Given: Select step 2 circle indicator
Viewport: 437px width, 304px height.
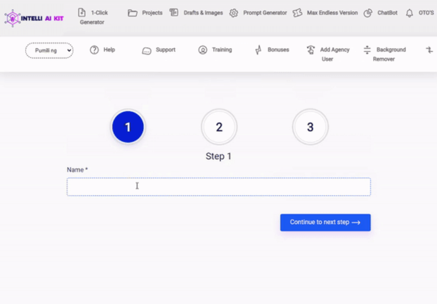Looking at the screenshot, I should [219, 126].
